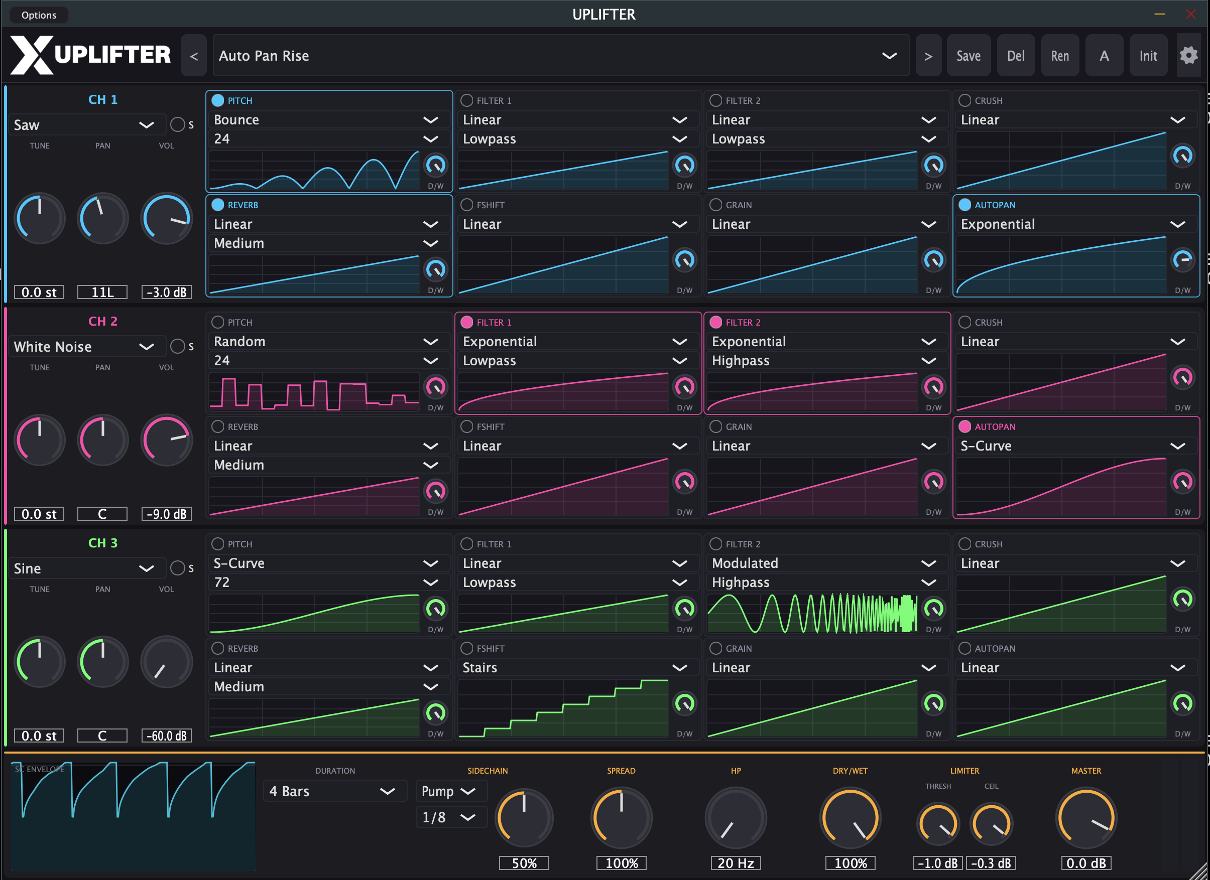Click the Limiter Thresh knob
The image size is (1210, 880).
(938, 823)
